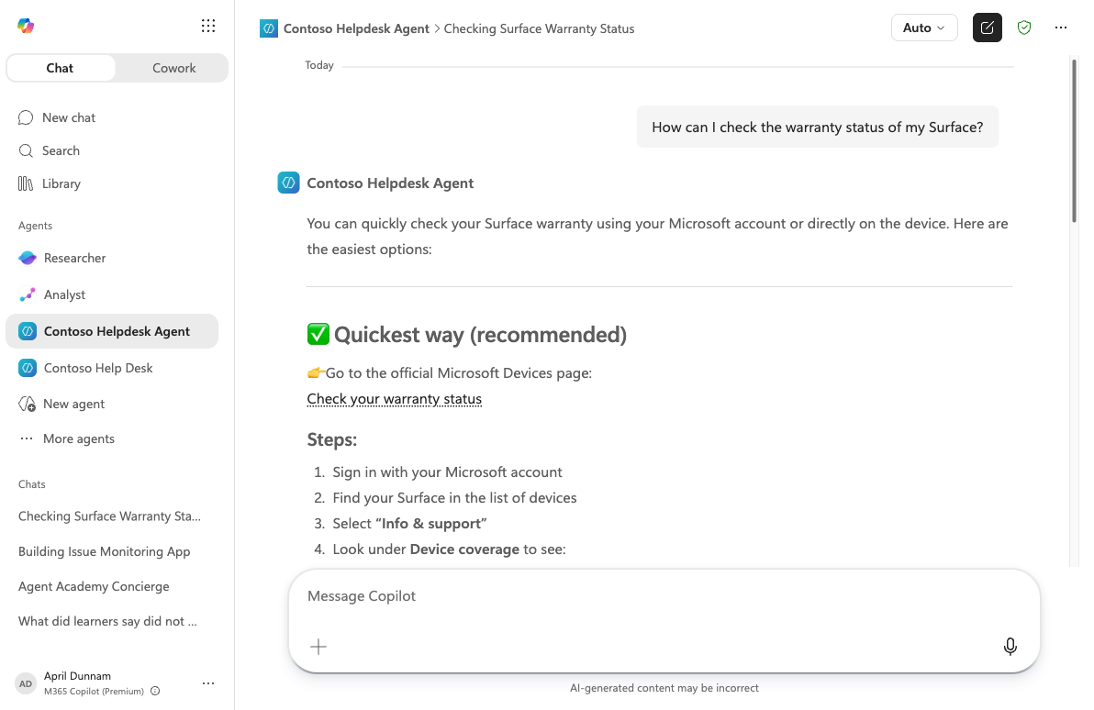
Task: Click the More agents ellipsis icon
Action: pos(27,438)
